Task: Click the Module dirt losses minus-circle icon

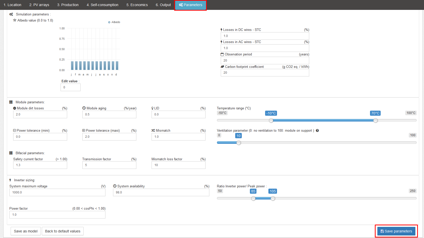Action: coord(15,108)
